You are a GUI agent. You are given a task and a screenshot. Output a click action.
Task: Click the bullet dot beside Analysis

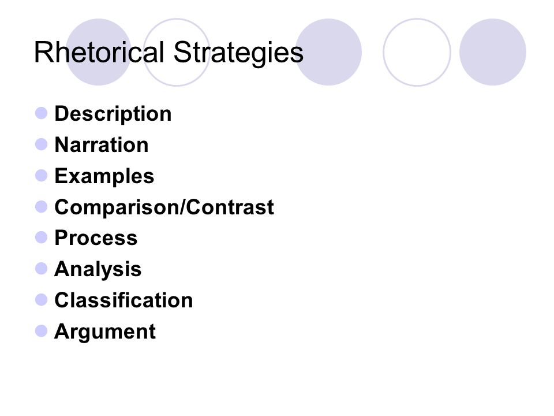click(42, 269)
